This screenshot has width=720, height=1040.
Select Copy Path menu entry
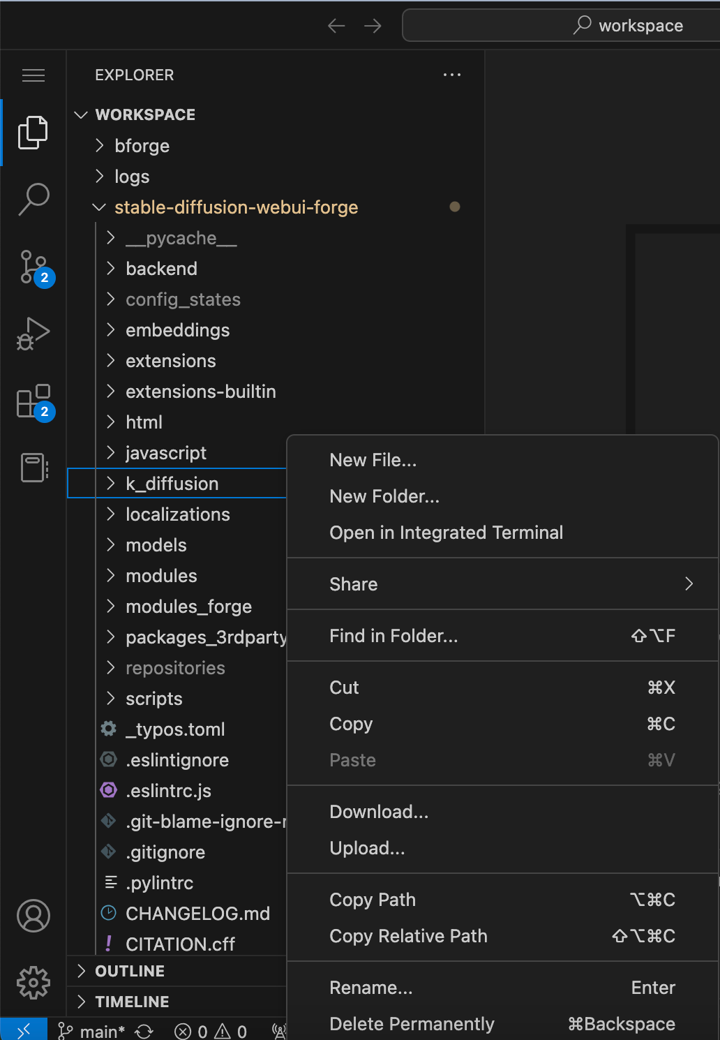(x=503, y=900)
